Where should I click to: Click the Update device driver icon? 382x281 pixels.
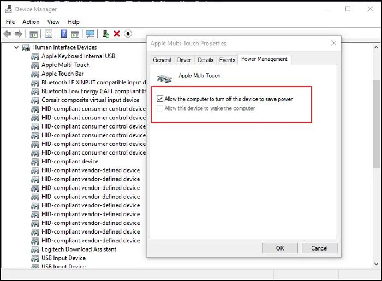coord(106,34)
